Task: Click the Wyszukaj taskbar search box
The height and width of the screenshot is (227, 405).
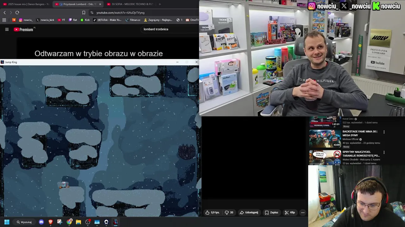Action: coord(24,222)
